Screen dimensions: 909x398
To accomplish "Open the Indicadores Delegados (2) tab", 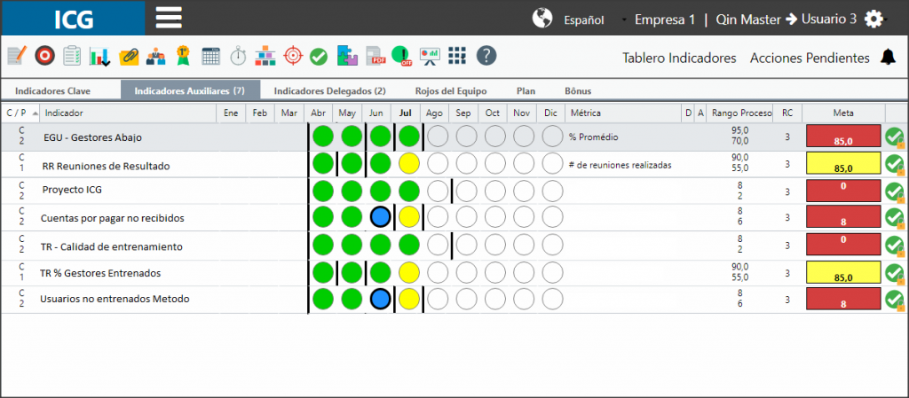I will (330, 90).
